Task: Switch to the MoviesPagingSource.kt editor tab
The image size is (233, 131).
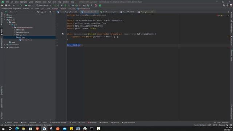Action: tap(68, 12)
